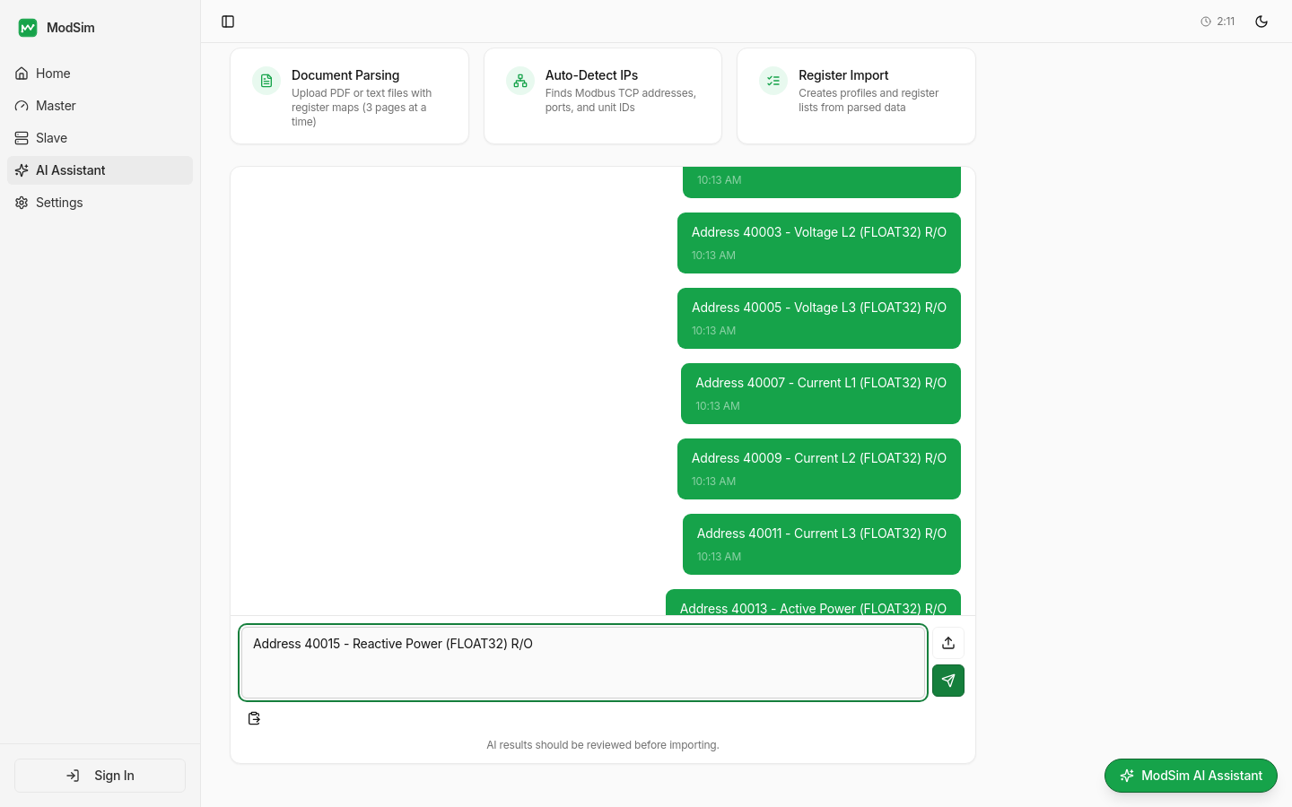Open Settings from sidebar
1292x807 pixels.
tap(100, 203)
